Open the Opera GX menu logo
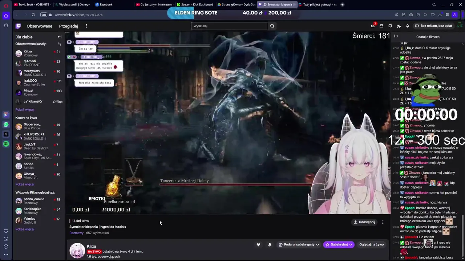The image size is (465, 261). pyautogui.click(x=6, y=6)
